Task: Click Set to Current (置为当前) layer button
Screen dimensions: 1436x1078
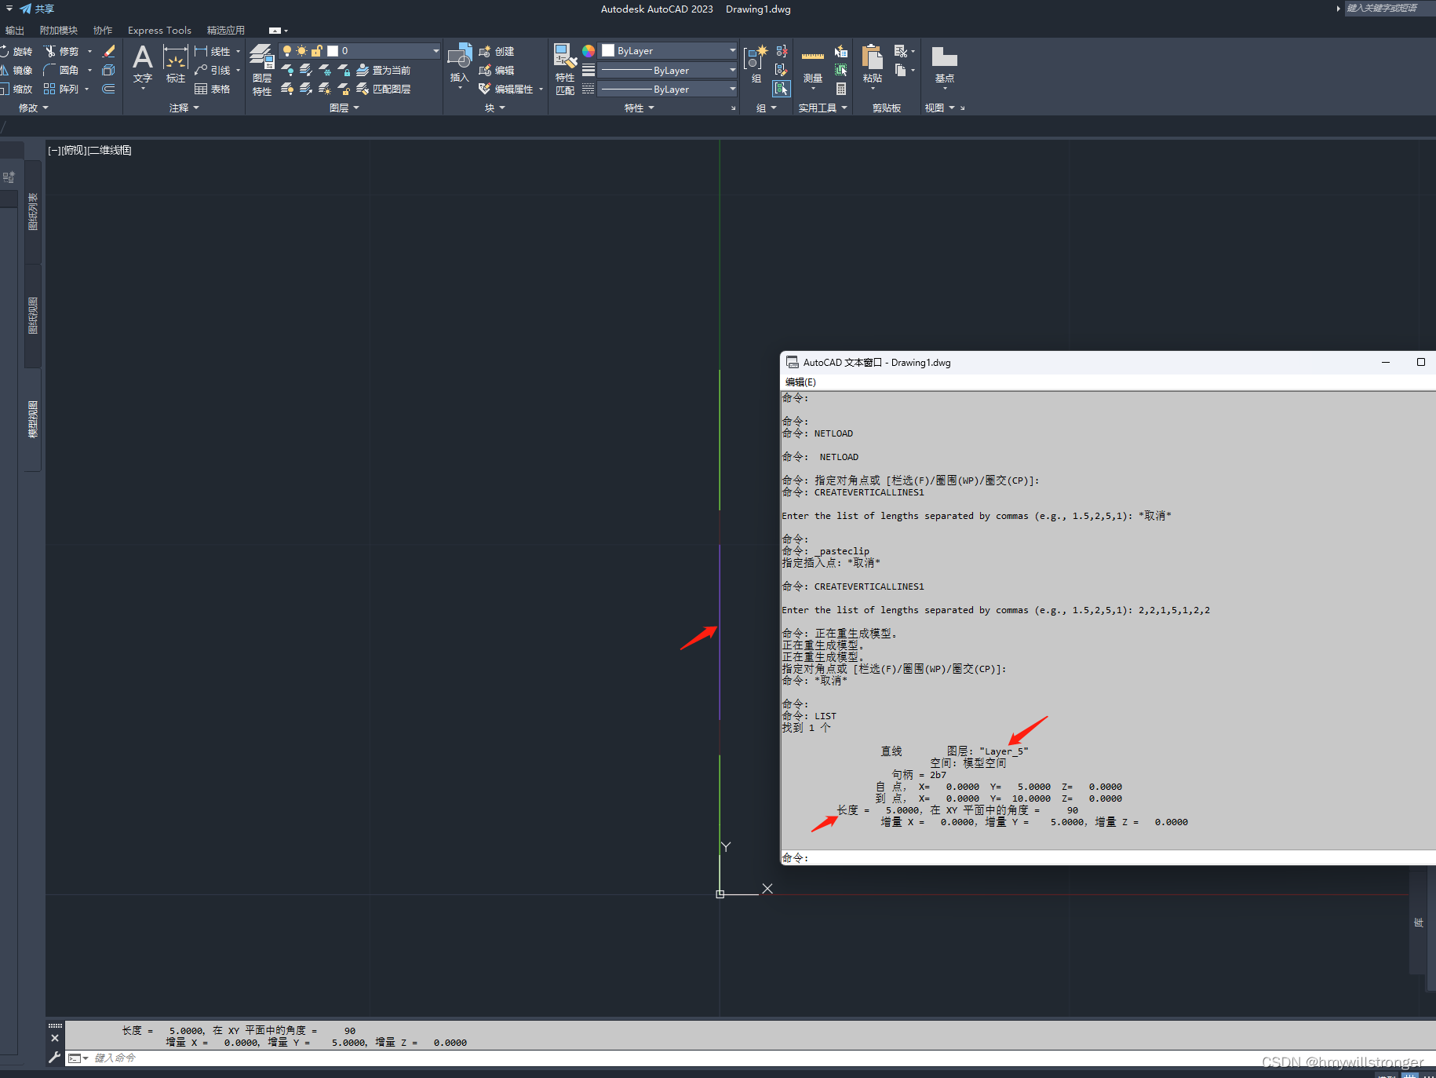Action: point(384,70)
